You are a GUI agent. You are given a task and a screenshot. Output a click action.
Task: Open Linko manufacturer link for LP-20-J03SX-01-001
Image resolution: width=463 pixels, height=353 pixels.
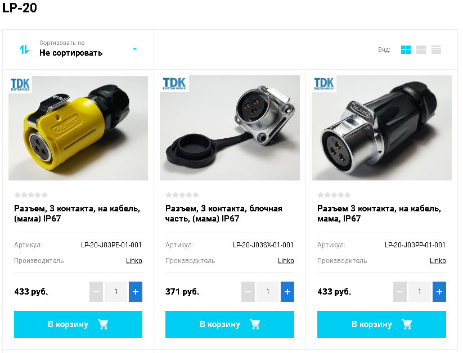[x=286, y=261]
